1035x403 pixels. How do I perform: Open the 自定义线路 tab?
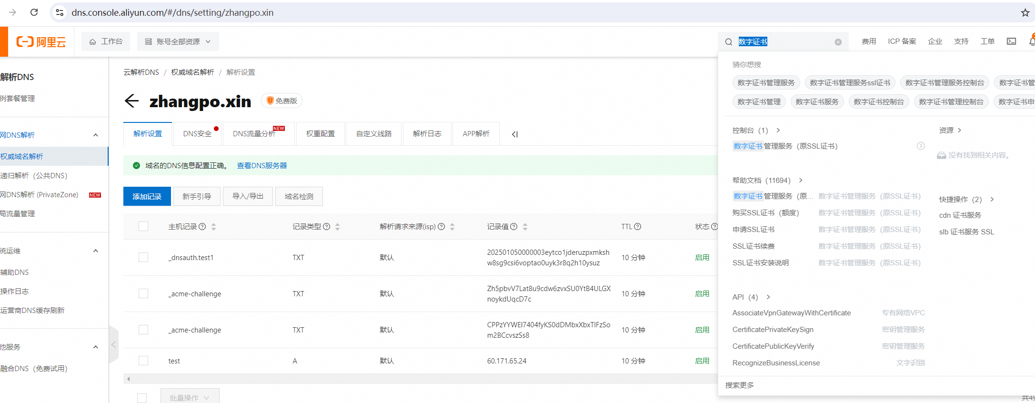coord(374,134)
